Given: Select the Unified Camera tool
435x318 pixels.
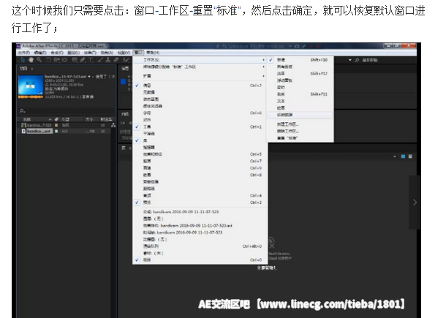Looking at the screenshot, I should pos(57,60).
